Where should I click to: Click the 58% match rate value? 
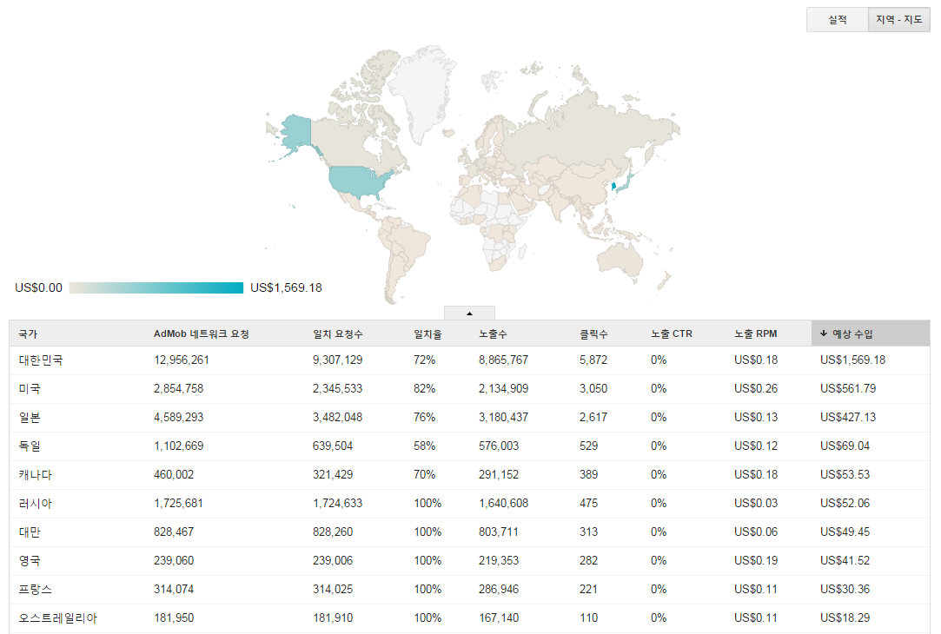(x=424, y=447)
